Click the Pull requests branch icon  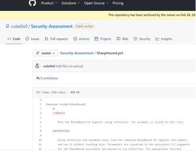pyautogui.click(x=46, y=39)
